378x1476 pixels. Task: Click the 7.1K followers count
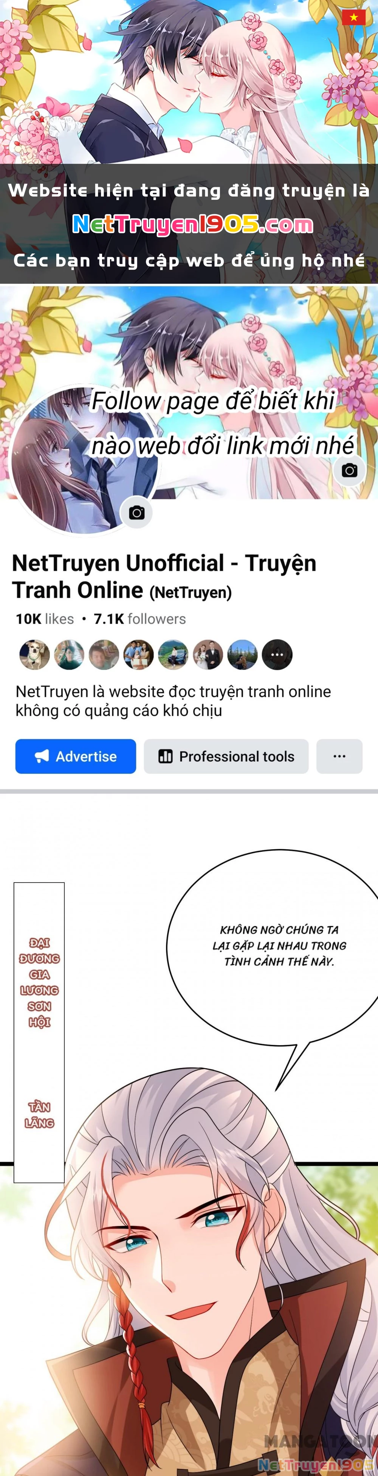pyautogui.click(x=140, y=619)
